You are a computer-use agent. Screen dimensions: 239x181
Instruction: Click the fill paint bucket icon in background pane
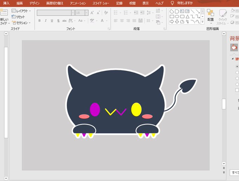pyautogui.click(x=234, y=47)
